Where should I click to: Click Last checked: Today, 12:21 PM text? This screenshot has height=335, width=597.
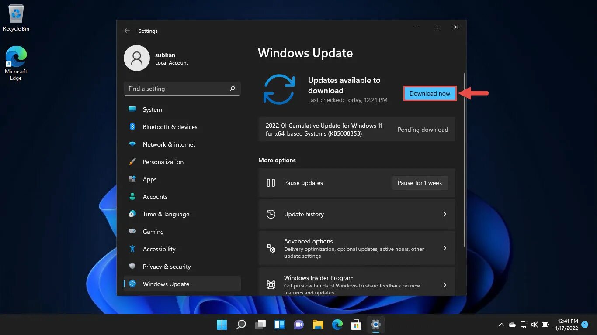tap(348, 100)
